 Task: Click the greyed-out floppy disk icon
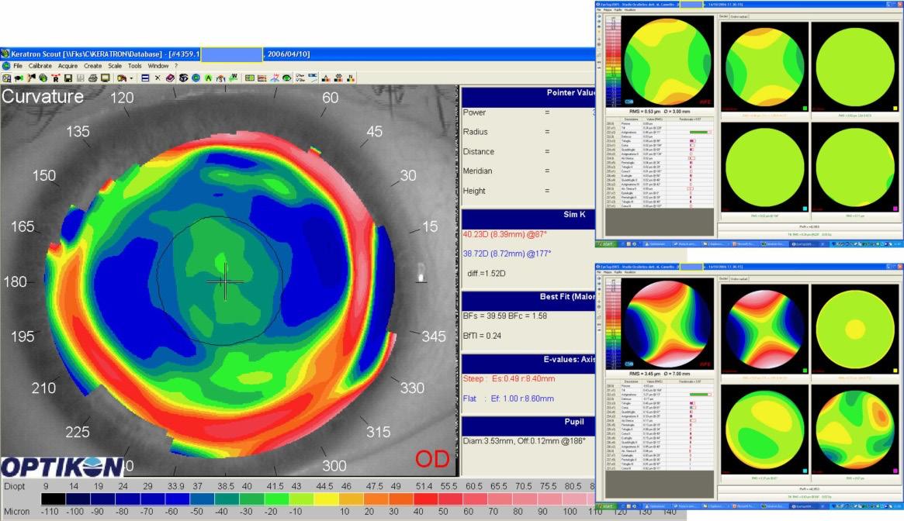pyautogui.click(x=80, y=78)
